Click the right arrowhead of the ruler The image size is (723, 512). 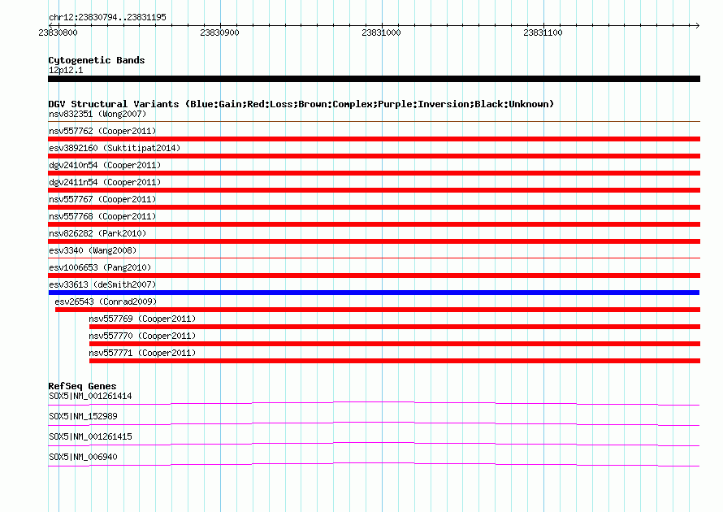697,25
